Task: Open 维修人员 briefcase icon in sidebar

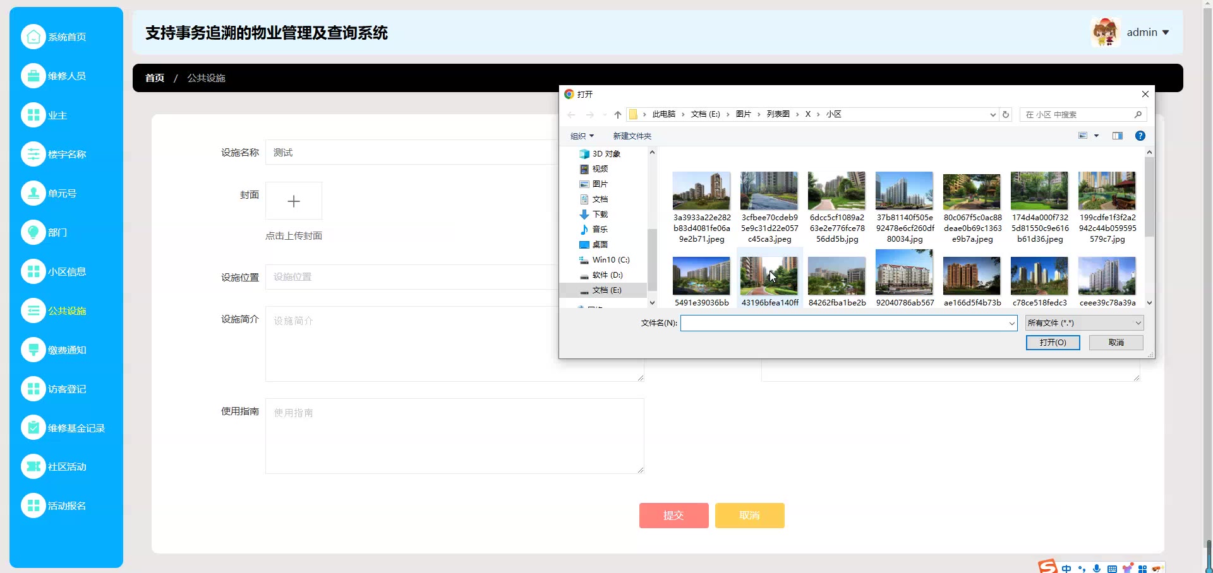Action: tap(33, 76)
